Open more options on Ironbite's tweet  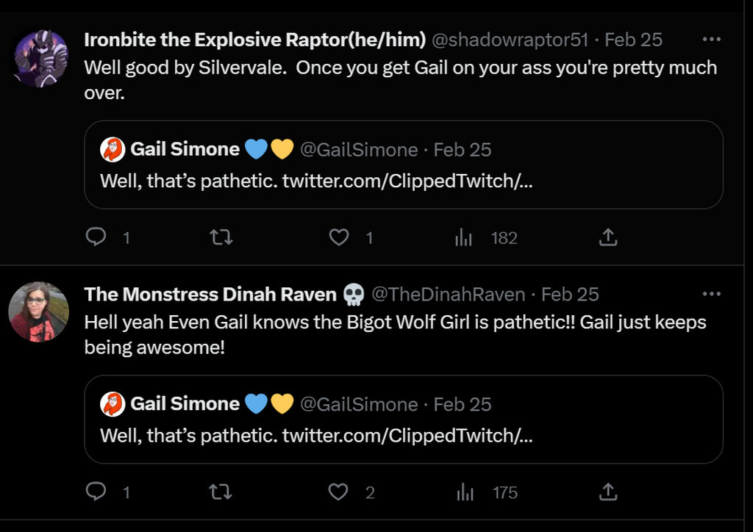(x=711, y=39)
